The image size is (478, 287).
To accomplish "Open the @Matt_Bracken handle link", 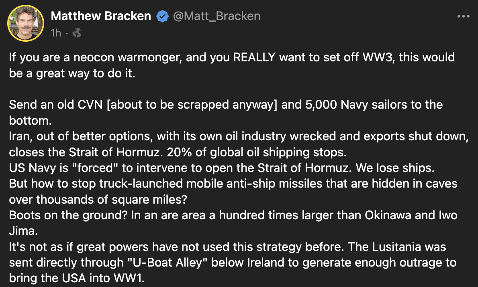I will 217,16.
